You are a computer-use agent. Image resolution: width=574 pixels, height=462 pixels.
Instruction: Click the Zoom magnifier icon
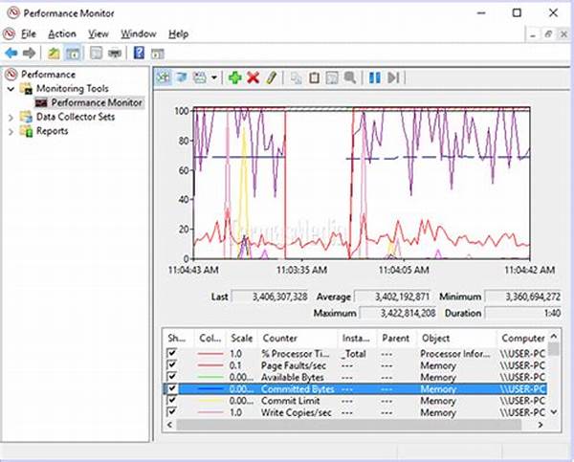pyautogui.click(x=350, y=77)
